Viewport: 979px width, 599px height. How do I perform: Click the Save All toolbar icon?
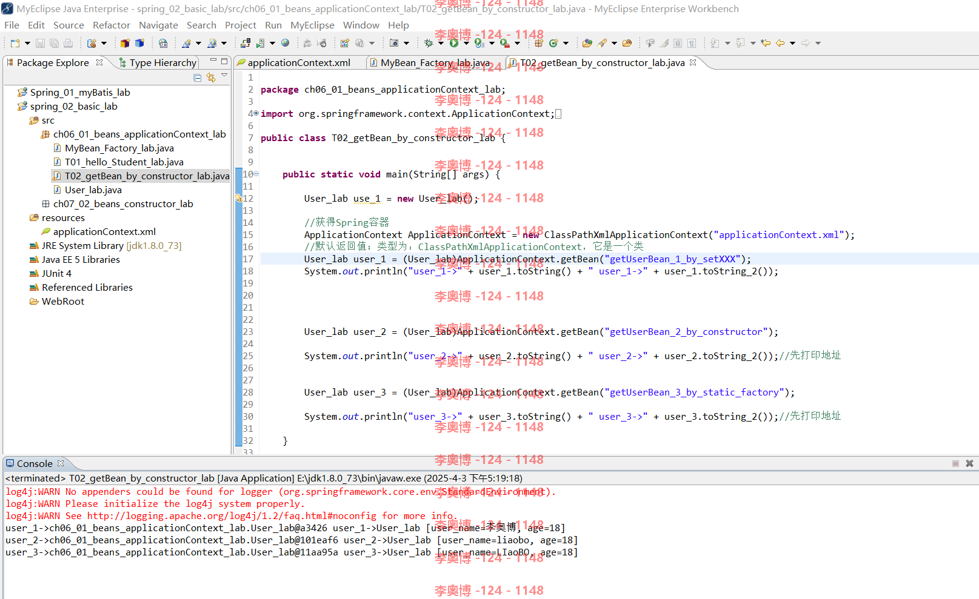[x=54, y=43]
